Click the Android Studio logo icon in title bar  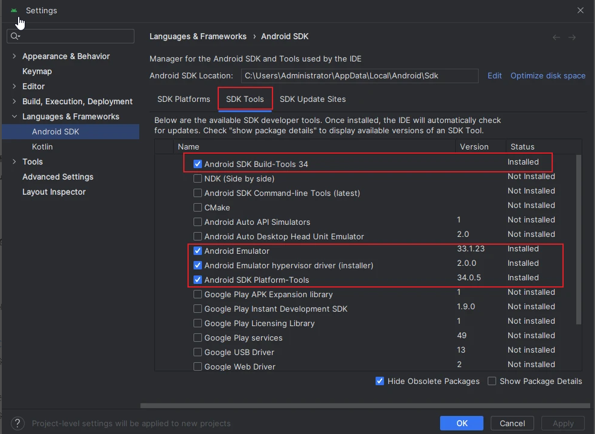coord(14,10)
